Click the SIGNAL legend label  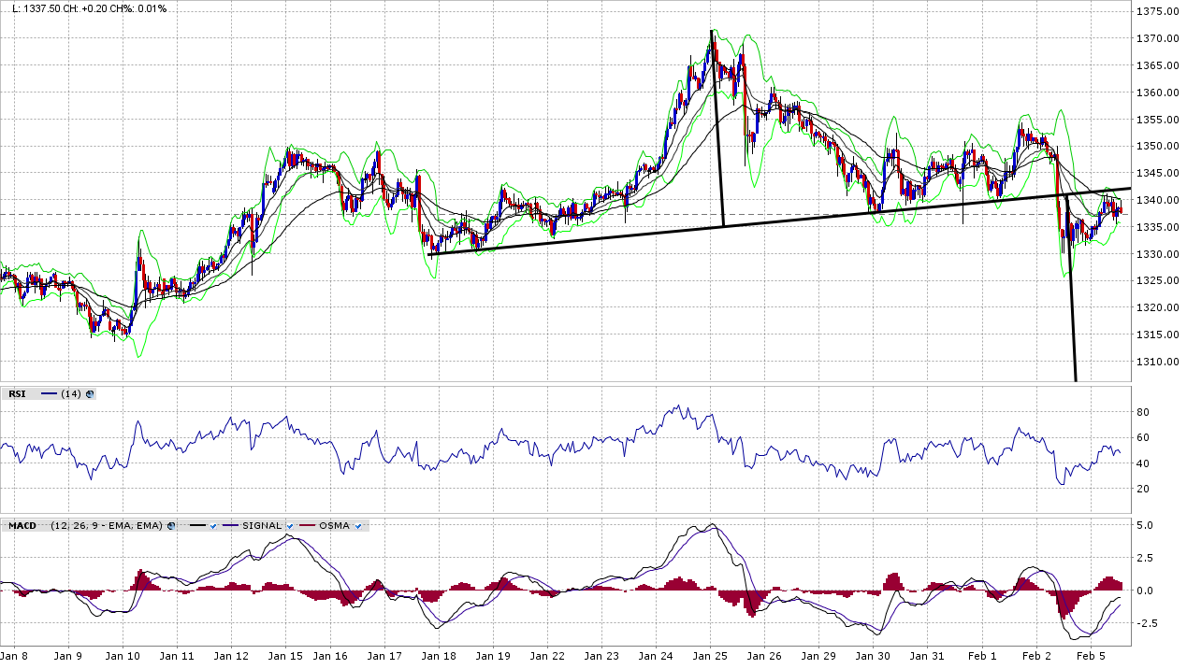click(262, 526)
